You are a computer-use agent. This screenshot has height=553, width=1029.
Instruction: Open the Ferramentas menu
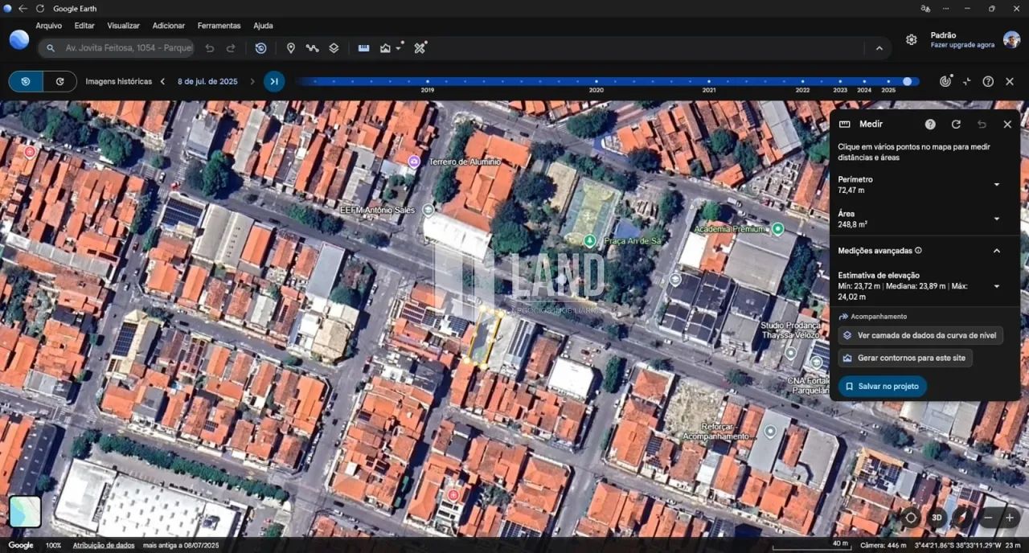click(219, 26)
